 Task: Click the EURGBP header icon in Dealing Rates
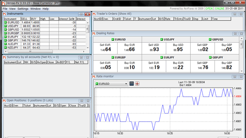pyautogui.click(x=113, y=57)
